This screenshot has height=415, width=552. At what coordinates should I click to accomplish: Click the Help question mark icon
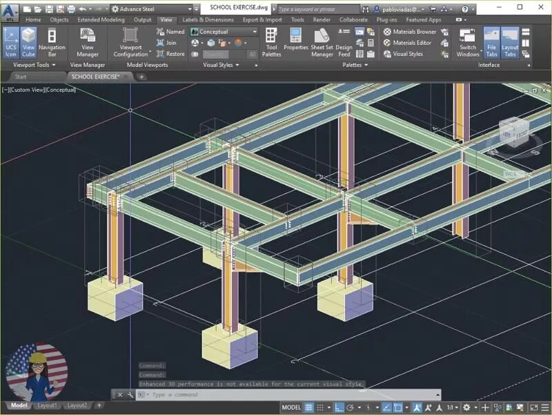coord(465,9)
